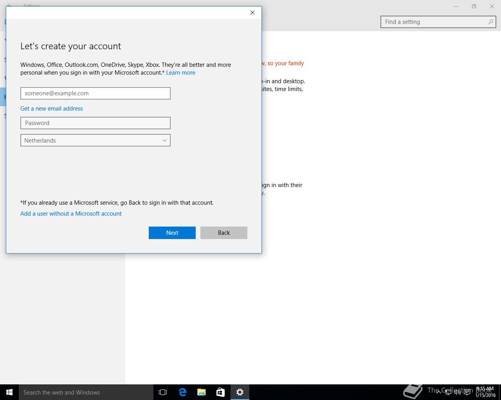Image resolution: width=501 pixels, height=400 pixels.
Task: Open the Windows Store taskbar icon
Action: [x=220, y=392]
